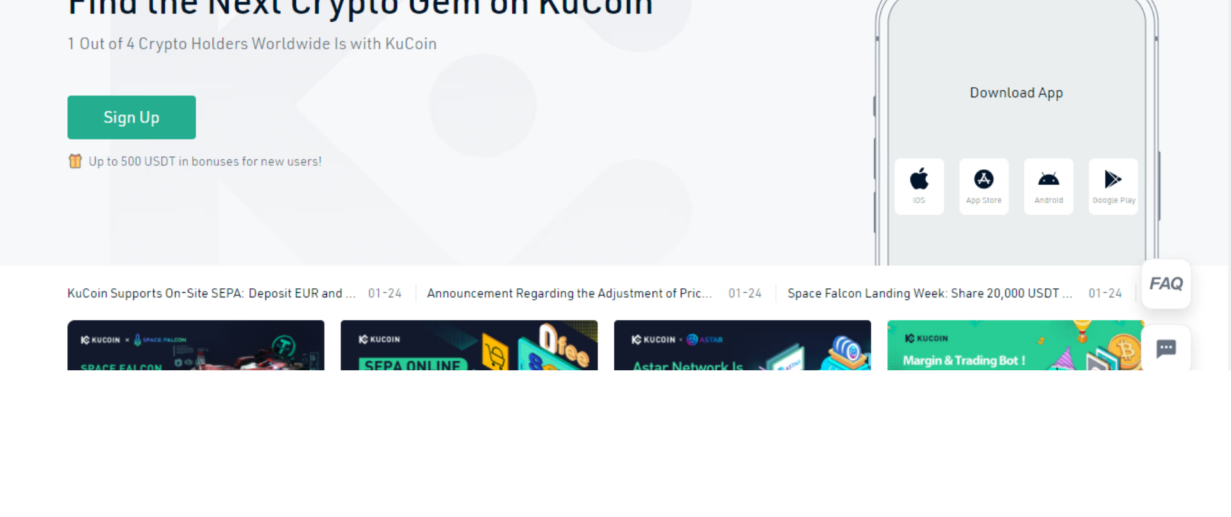Open the App Store download icon
Viewport: 1231px width, 517px height.
pos(984,186)
